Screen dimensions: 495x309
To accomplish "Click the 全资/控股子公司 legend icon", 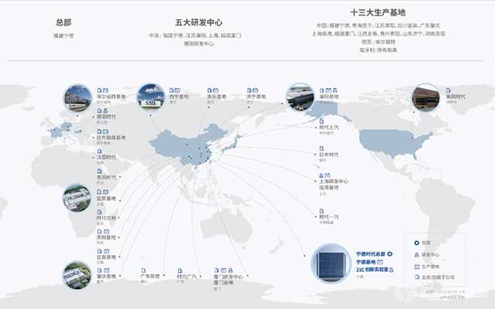I will coord(417,277).
